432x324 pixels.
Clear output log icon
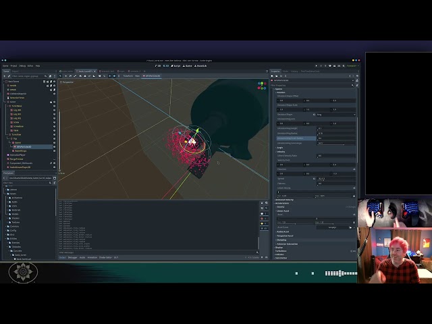[262, 203]
